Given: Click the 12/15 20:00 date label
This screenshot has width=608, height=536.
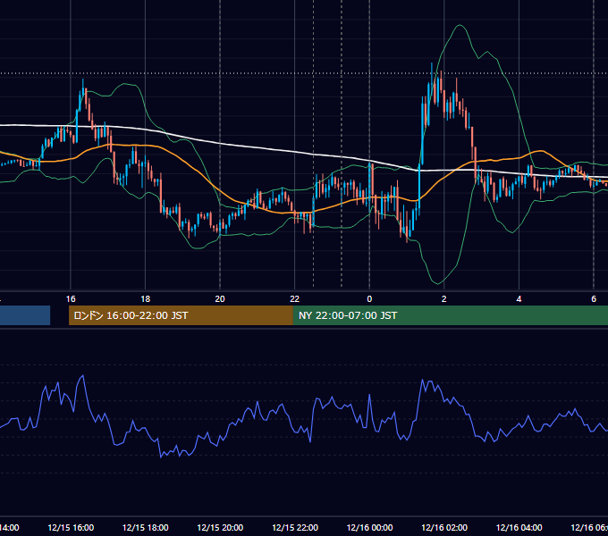Looking at the screenshot, I should click(220, 527).
